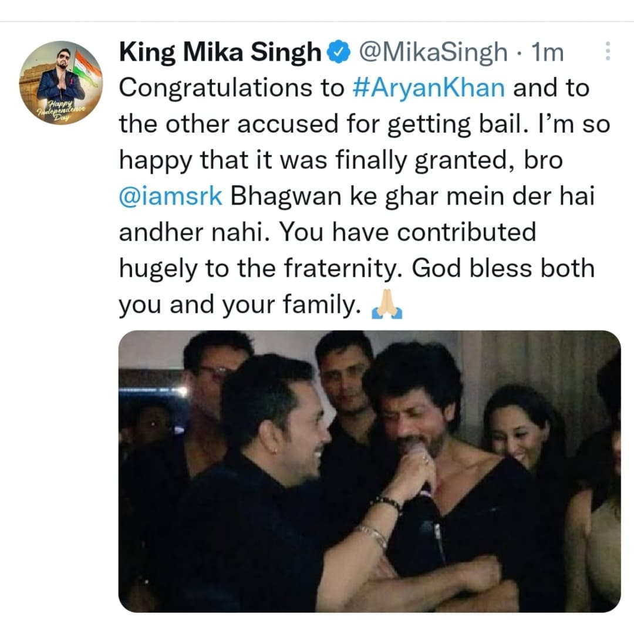This screenshot has width=634, height=634.
Task: Open the tweet's three-dot more options menu
Action: click(x=607, y=53)
